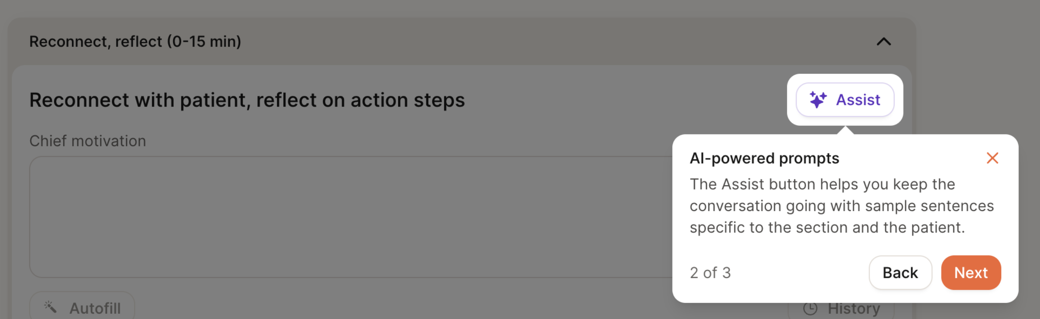Click the "2 of 3" step indicator
The width and height of the screenshot is (1040, 319).
(710, 273)
